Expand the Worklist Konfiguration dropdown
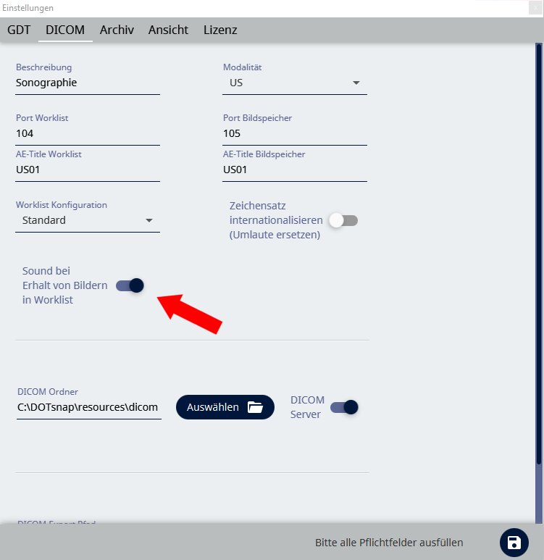 click(87, 220)
